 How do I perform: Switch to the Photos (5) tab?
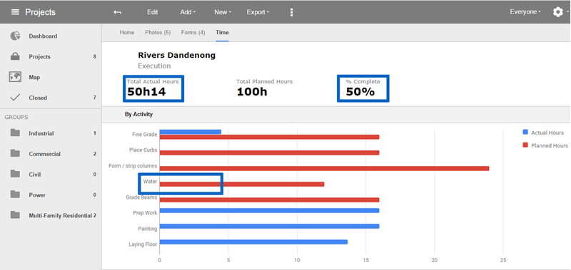click(x=158, y=32)
